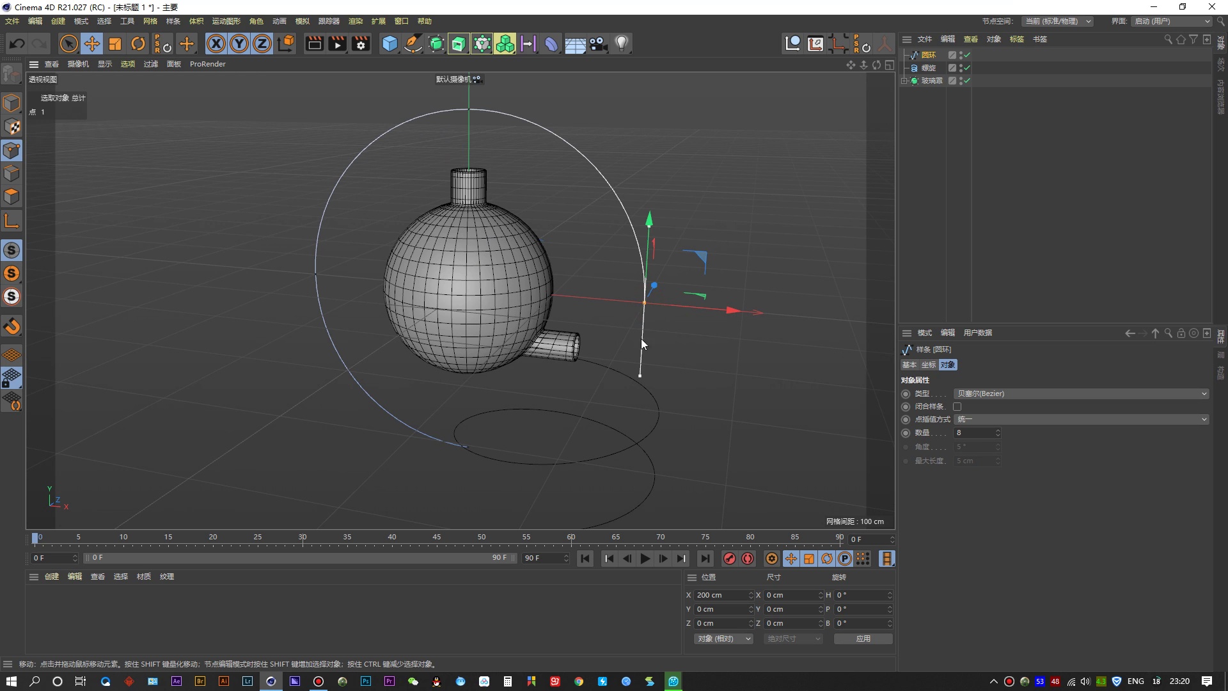Select the Rotate tool icon
Screen dimensions: 1228x691
pos(138,44)
